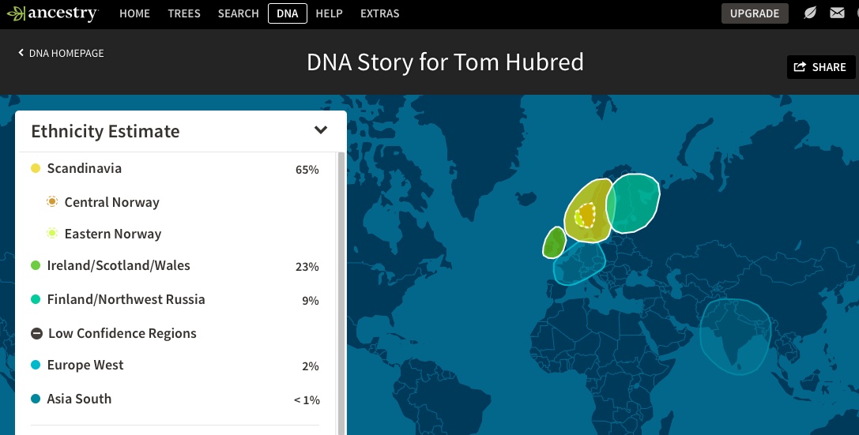
Task: Click the Ancestry leaf logo
Action: 16,13
